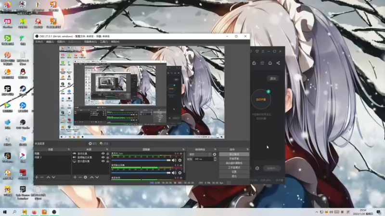Toggle 工作室模式 studio mode
385x216 pixels.
coord(234,168)
